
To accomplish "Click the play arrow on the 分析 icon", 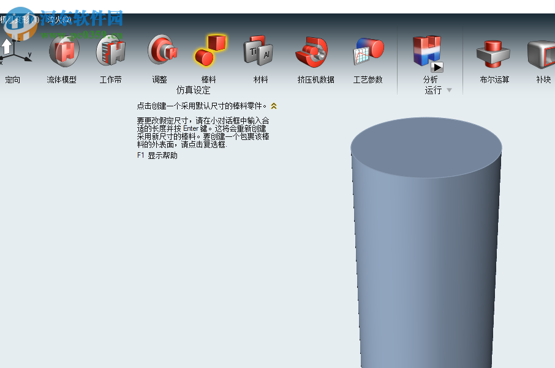I will [436, 67].
